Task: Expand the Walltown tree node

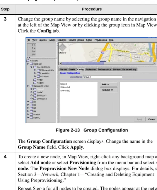Action: (x=35, y=76)
